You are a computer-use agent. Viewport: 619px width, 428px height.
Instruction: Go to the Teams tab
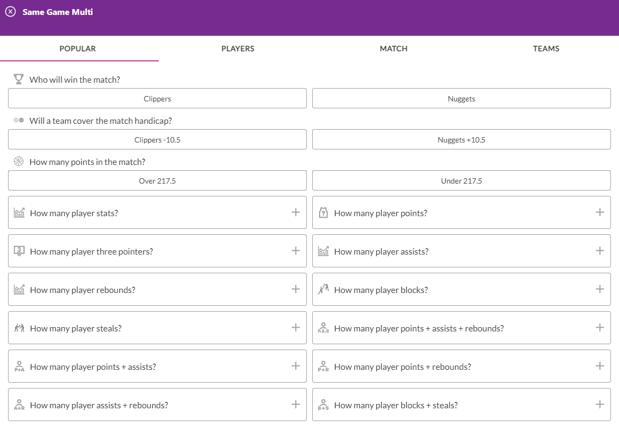click(546, 49)
